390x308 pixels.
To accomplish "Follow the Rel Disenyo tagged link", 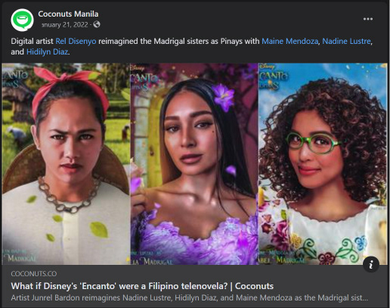I will [76, 41].
